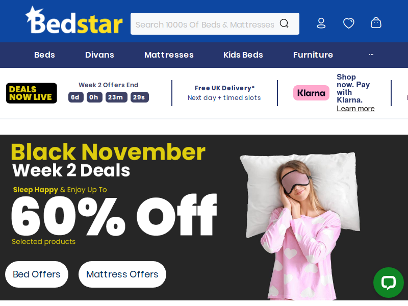Focus the beds and mattresses search field
This screenshot has height=306, width=408.
[x=206, y=23]
